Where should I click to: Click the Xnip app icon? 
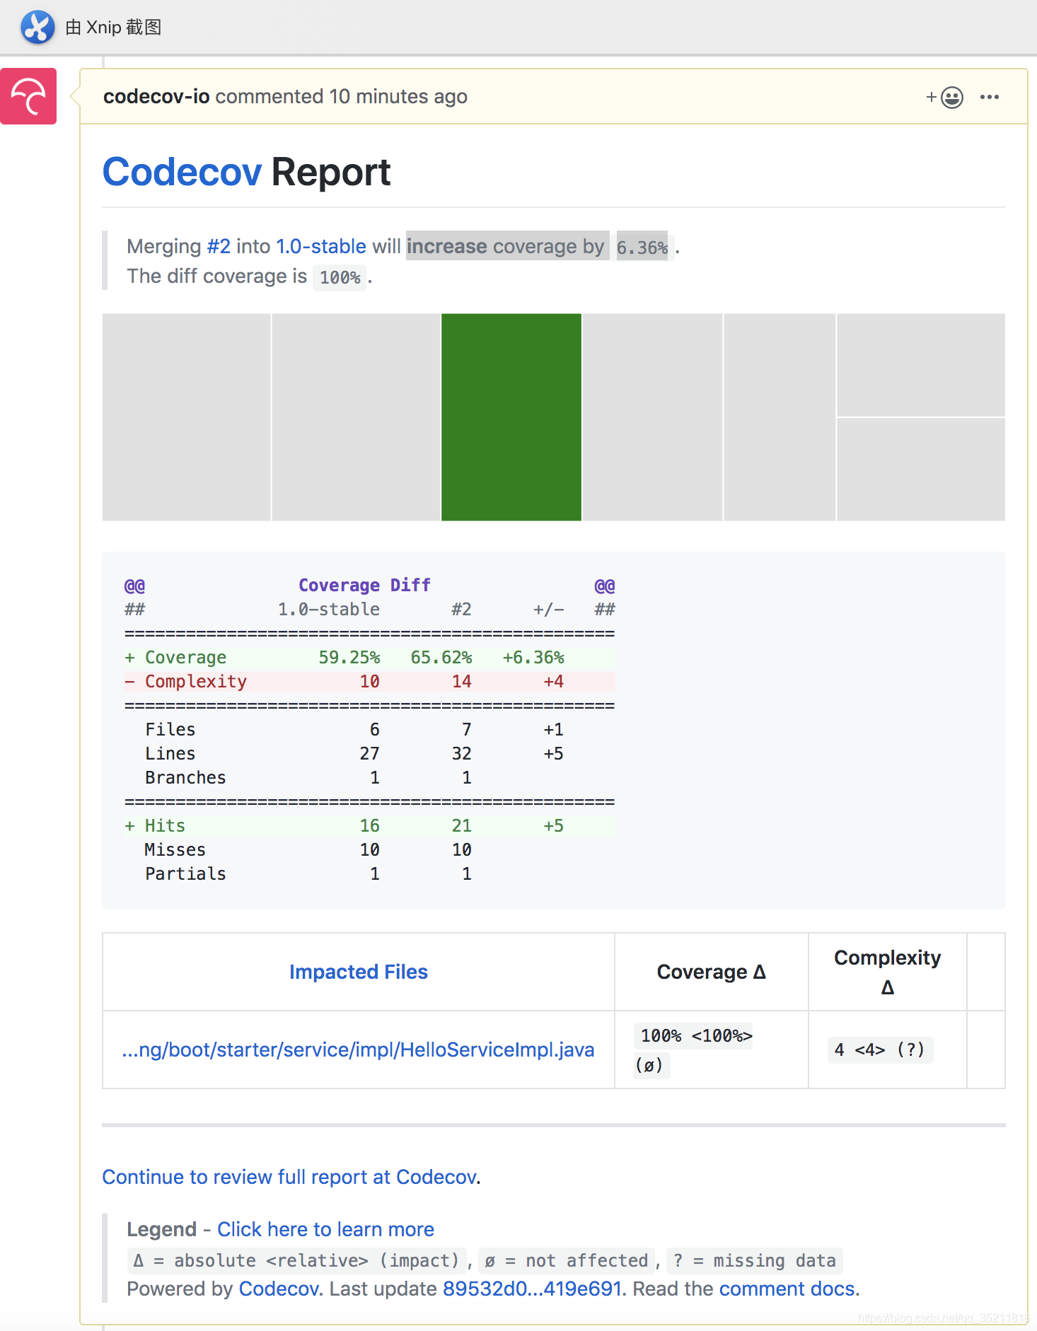click(x=37, y=28)
